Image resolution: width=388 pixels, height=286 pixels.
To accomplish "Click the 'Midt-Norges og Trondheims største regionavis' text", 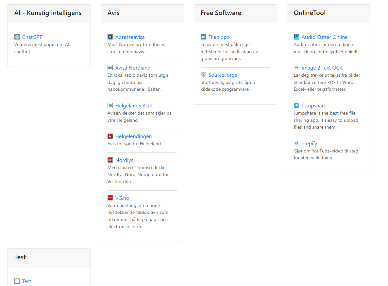I will 137,48.
